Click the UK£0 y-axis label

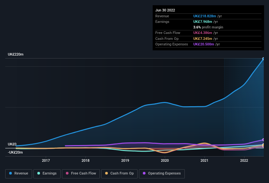point(12,144)
